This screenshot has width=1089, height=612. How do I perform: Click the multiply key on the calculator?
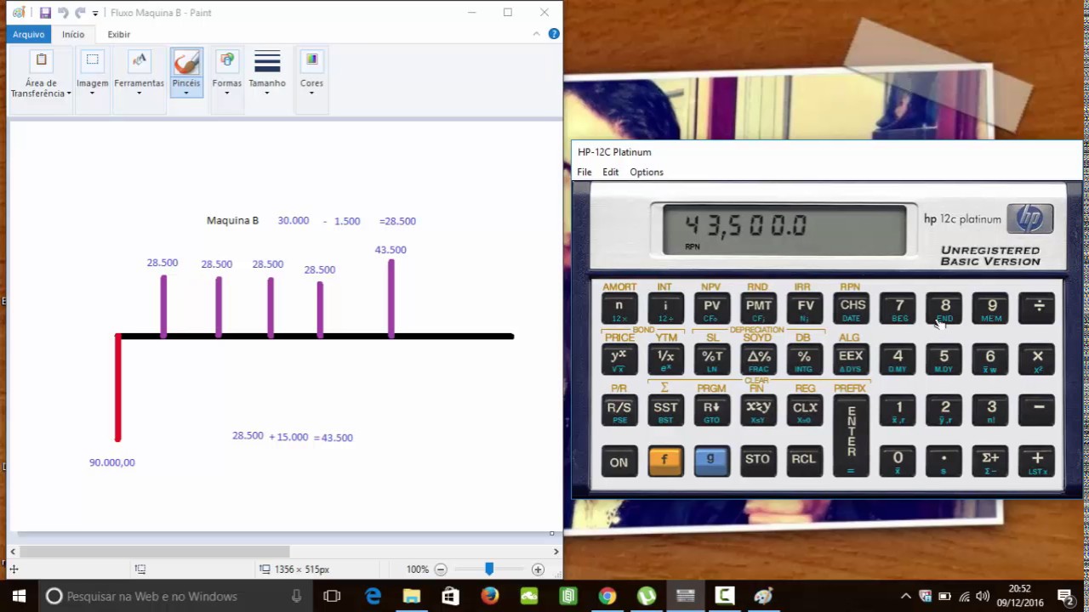click(1038, 360)
